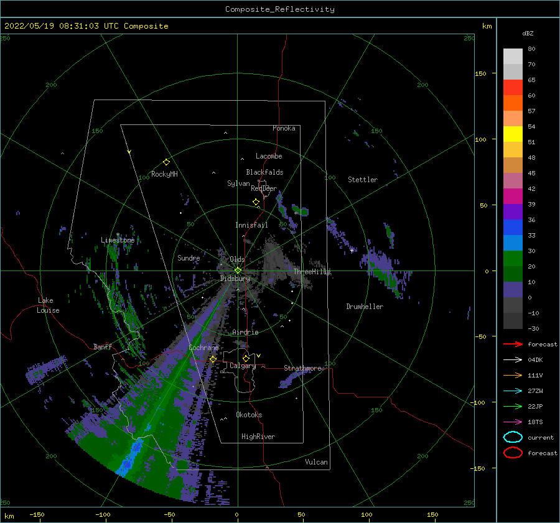Image resolution: width=560 pixels, height=523 pixels.
Task: Click the yellow radar-site diamond at map center
Action: click(238, 271)
